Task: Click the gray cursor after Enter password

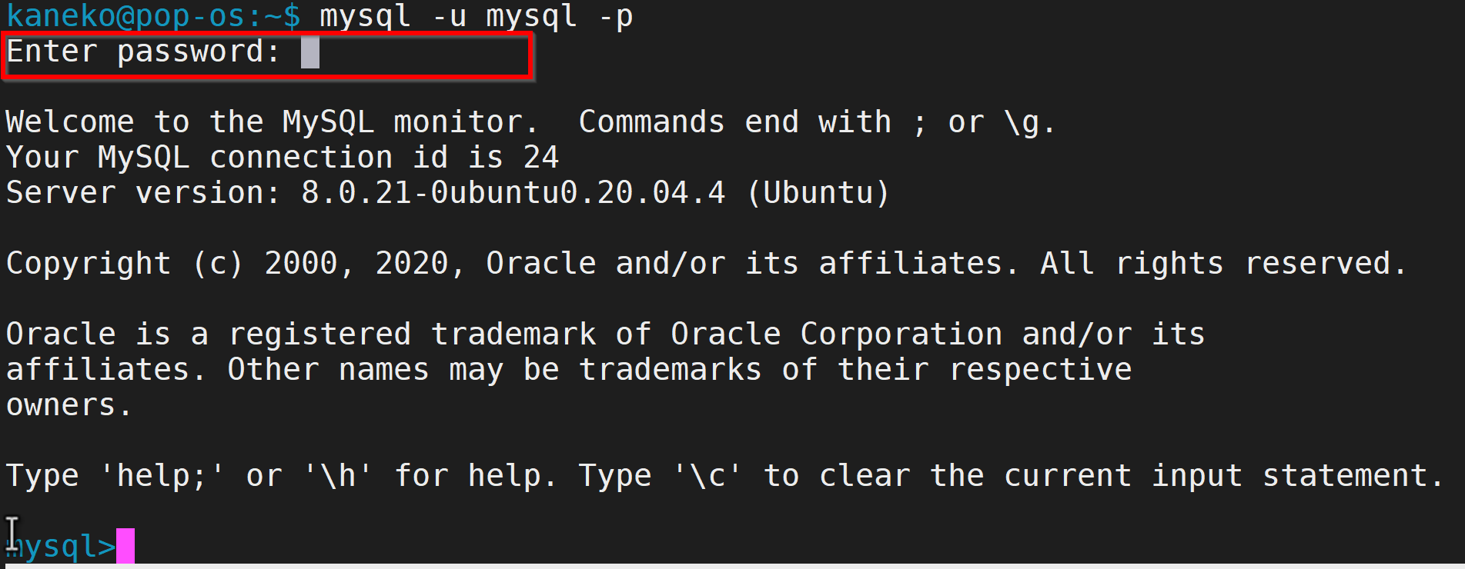Action: pyautogui.click(x=310, y=52)
